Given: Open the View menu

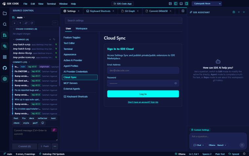Looking at the screenshot, I should [41, 4].
